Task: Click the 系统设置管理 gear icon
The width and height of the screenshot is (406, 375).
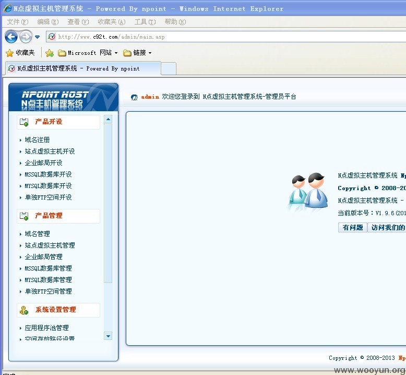Action: point(24,310)
